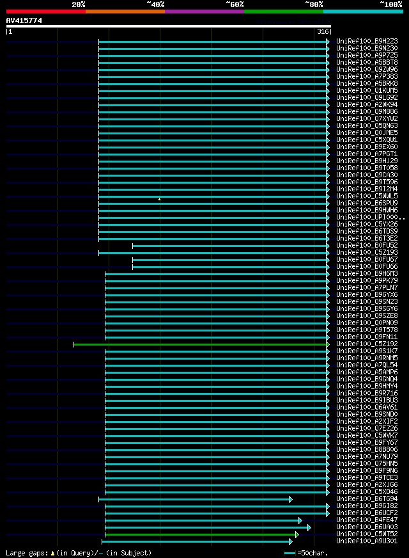The image size is (409, 558).
Task: Click UniRef100_B8B806 label
Action: 367,450
